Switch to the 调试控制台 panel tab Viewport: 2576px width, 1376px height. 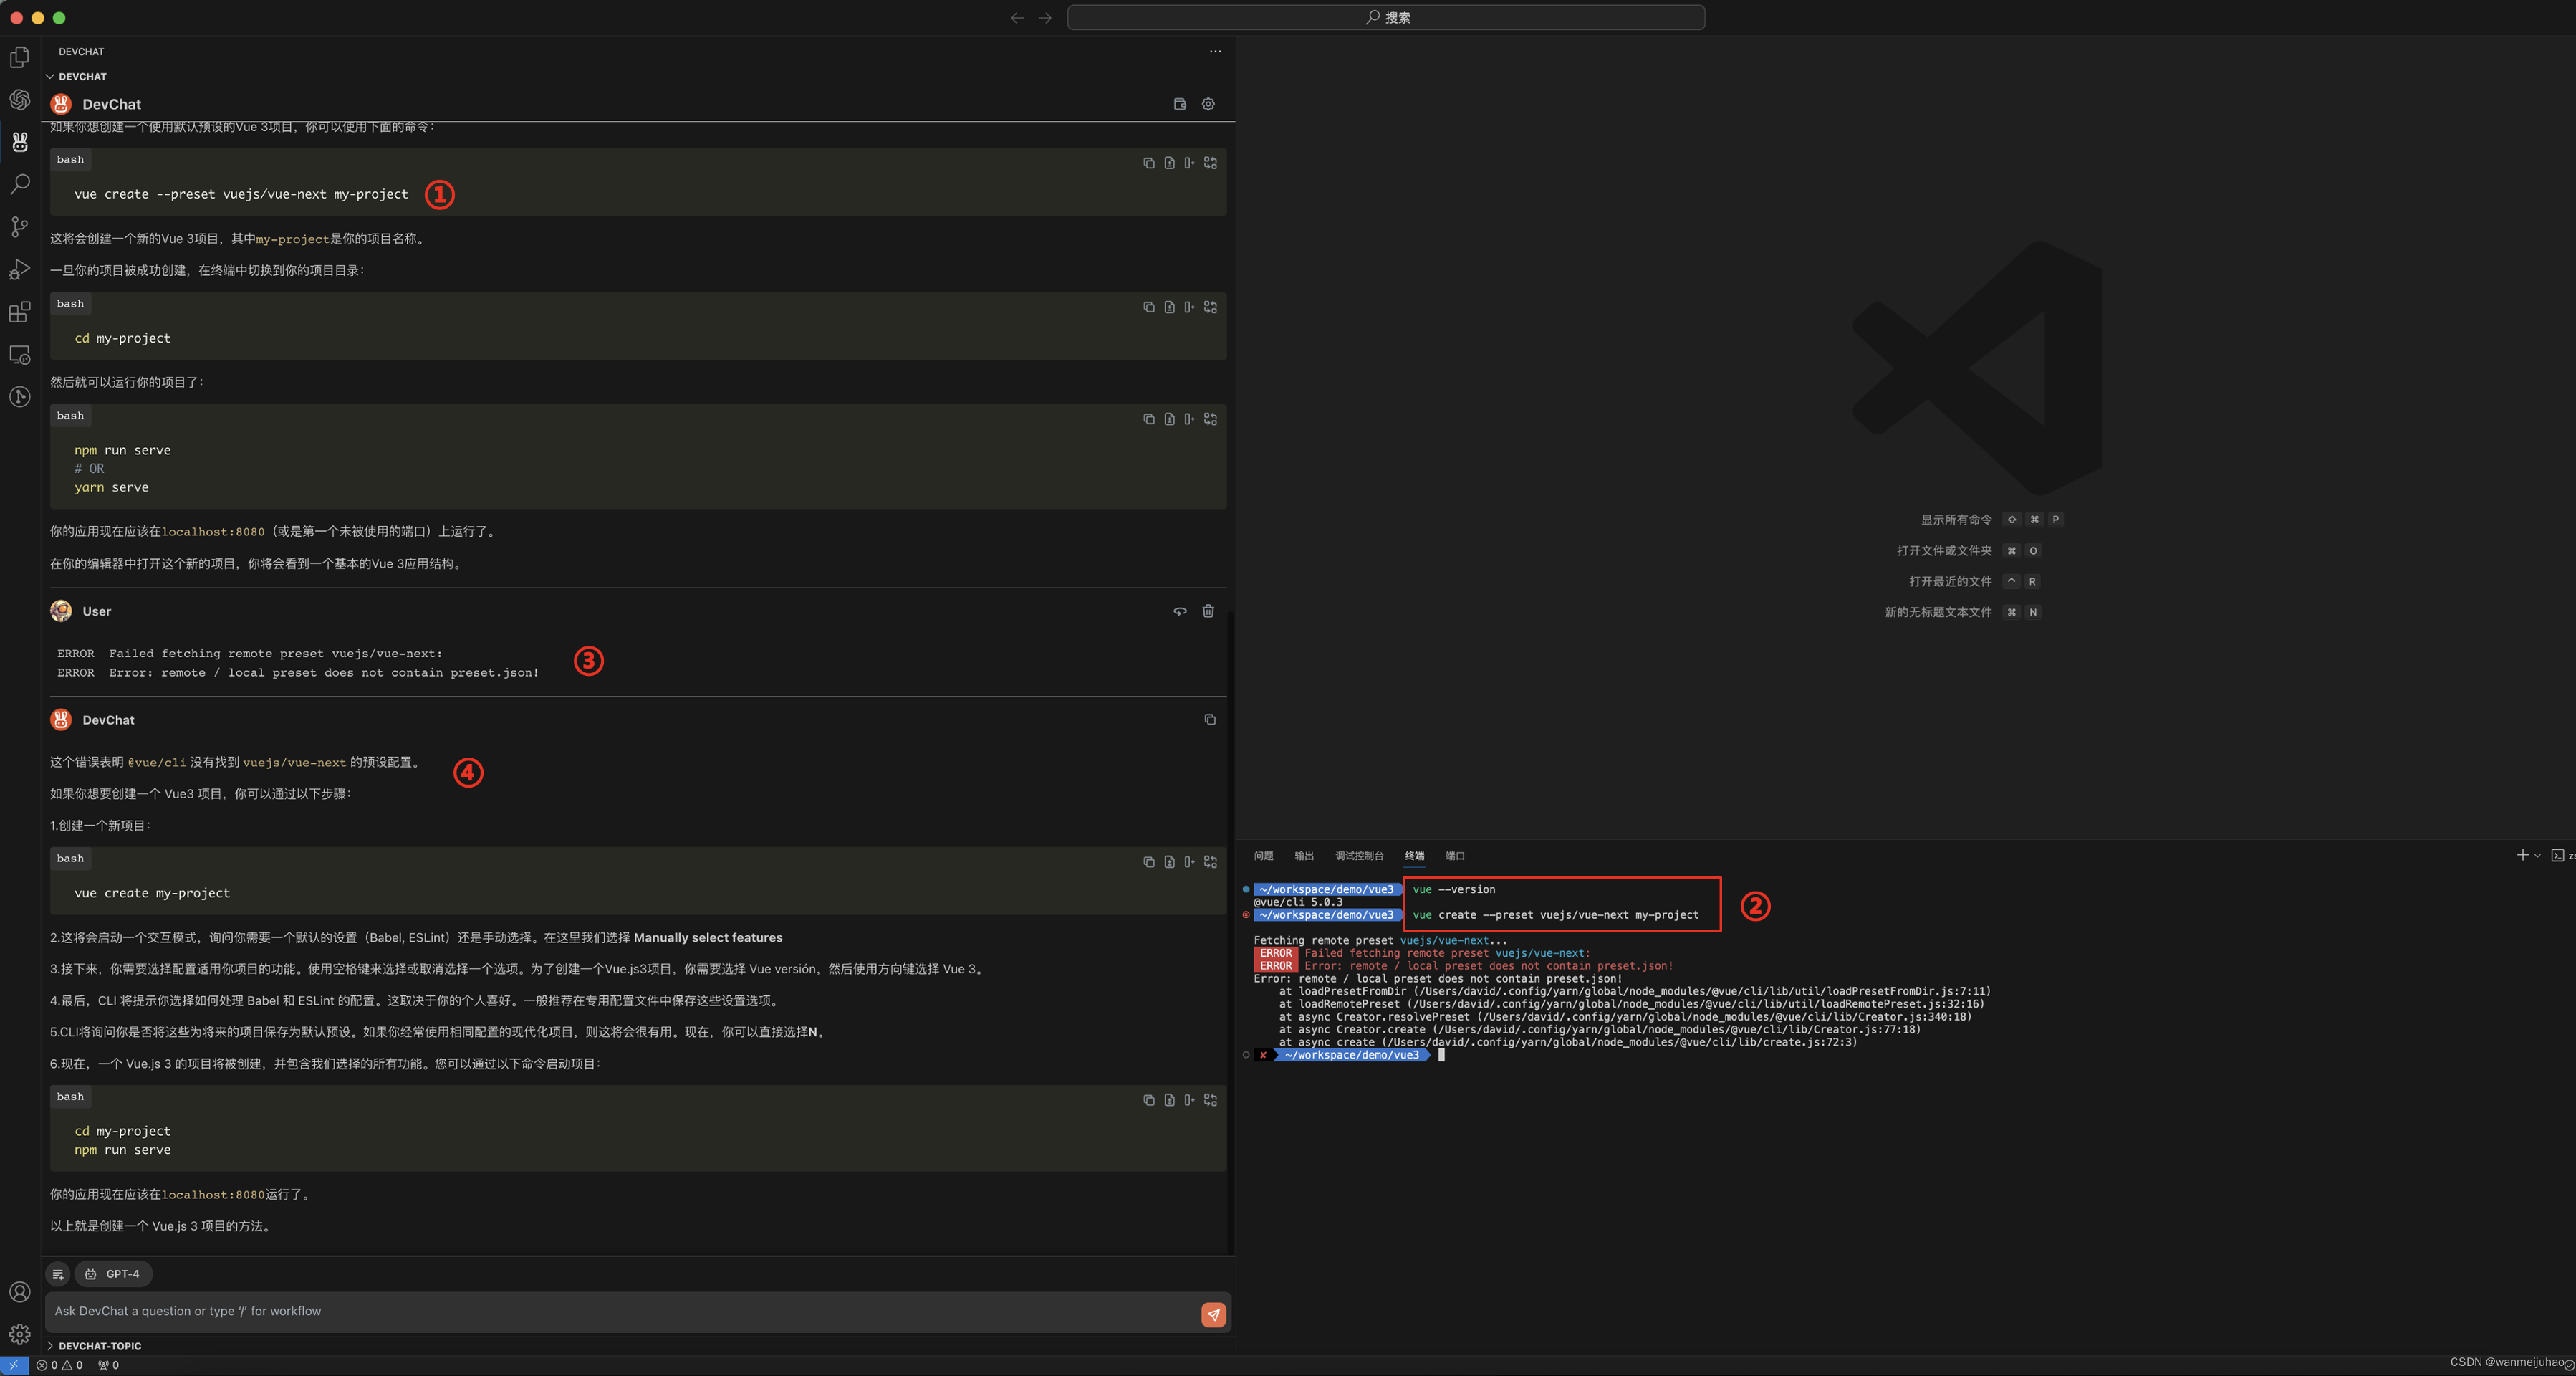(1359, 856)
